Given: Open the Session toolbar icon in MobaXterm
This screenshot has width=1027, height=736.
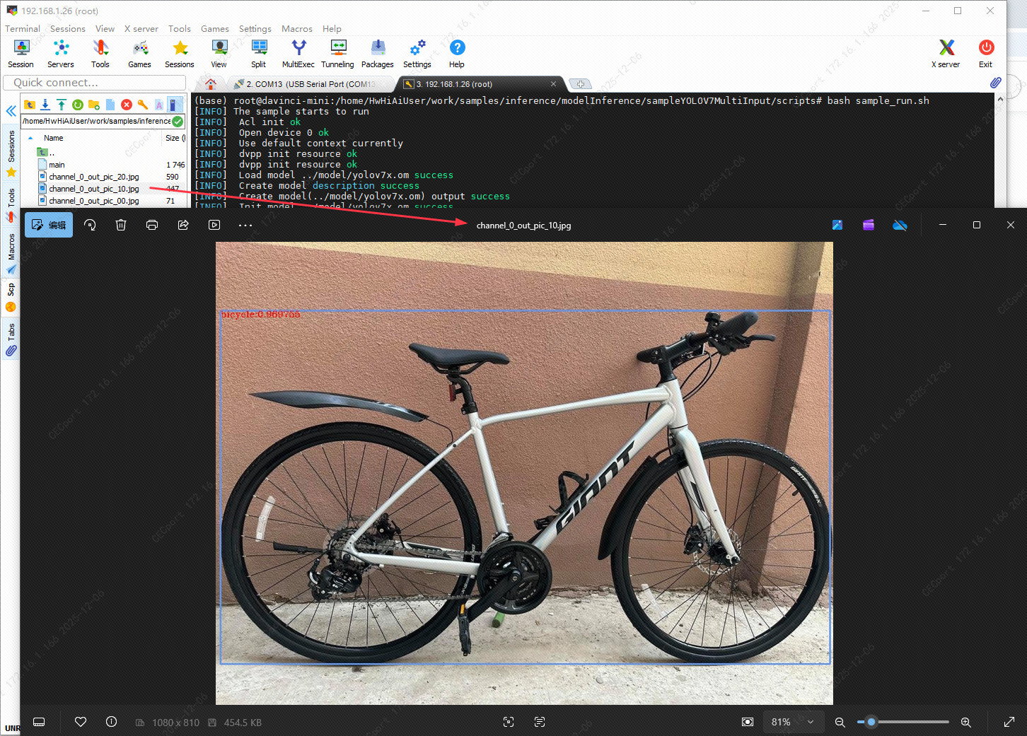Looking at the screenshot, I should pyautogui.click(x=21, y=54).
